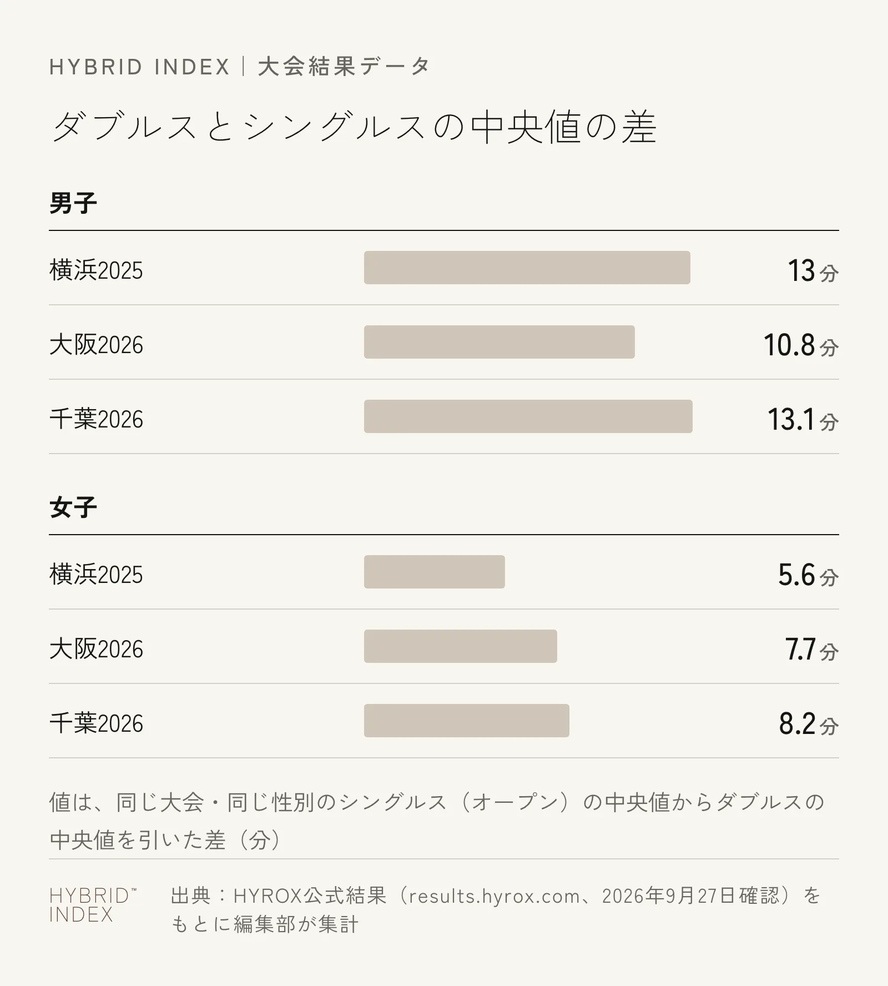Click the HYBRID INDEX header text
Viewport: 888px width, 986px height.
[139, 67]
